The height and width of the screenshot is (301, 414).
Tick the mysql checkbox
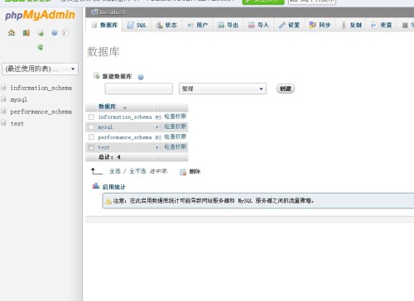click(91, 127)
